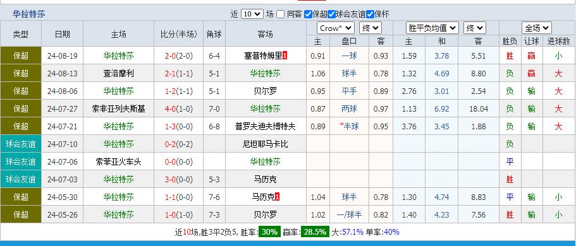Viewport: 576px width, 246px height.
Task: Open the 全场 dropdown
Action: pos(537,28)
